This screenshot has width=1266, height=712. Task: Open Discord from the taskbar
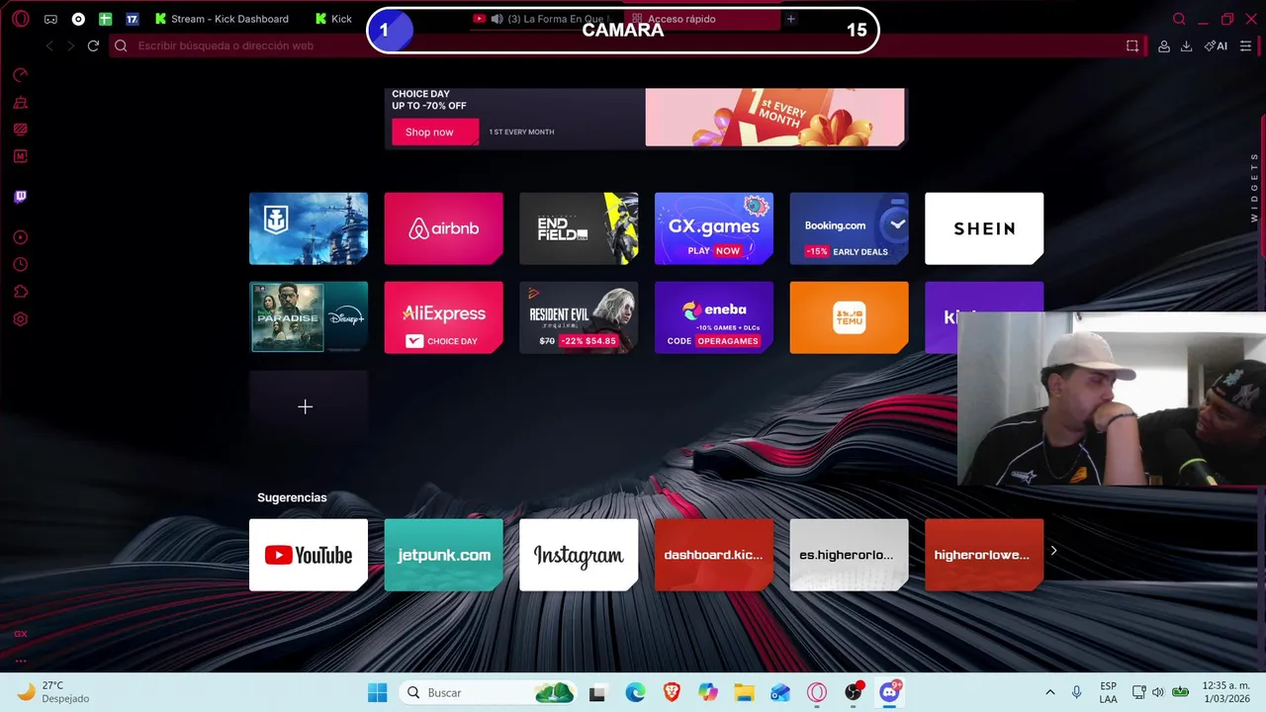pyautogui.click(x=890, y=692)
